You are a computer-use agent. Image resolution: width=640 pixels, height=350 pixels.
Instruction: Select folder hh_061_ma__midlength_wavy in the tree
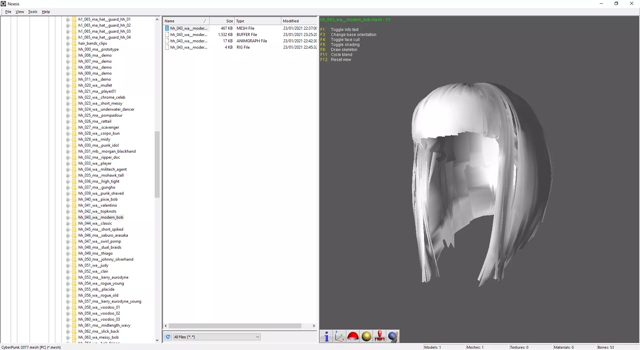point(104,325)
